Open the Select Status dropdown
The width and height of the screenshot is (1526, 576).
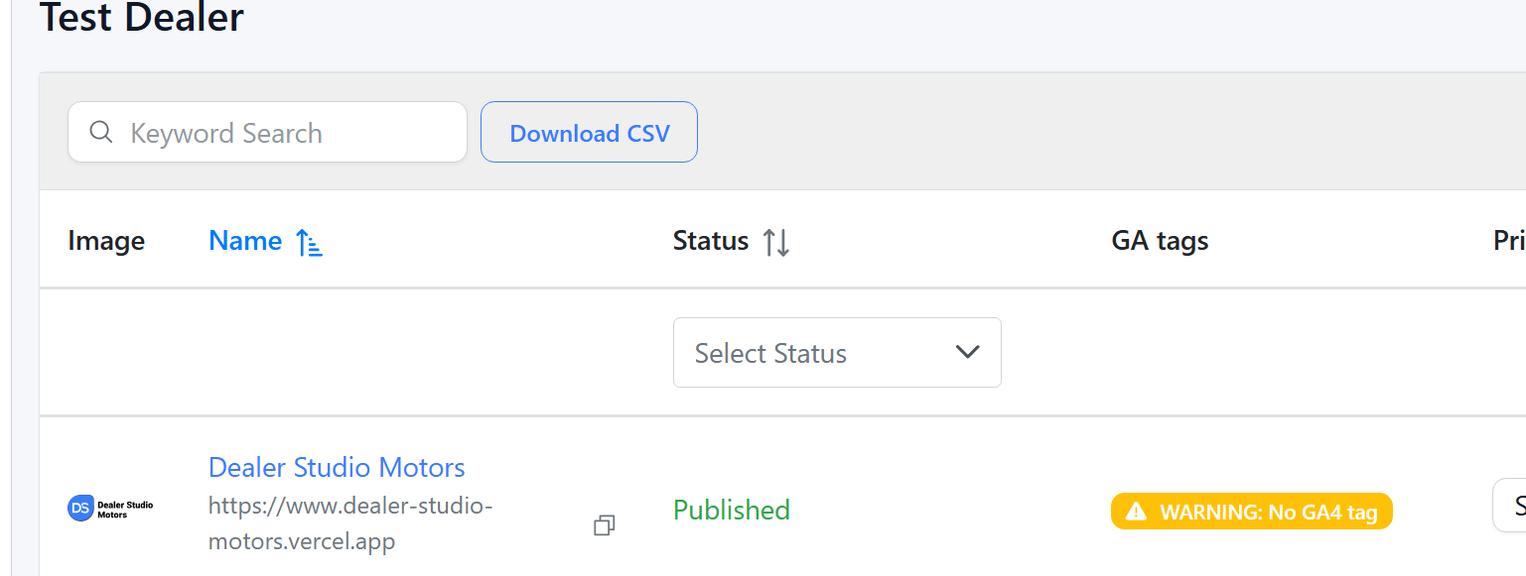836,353
